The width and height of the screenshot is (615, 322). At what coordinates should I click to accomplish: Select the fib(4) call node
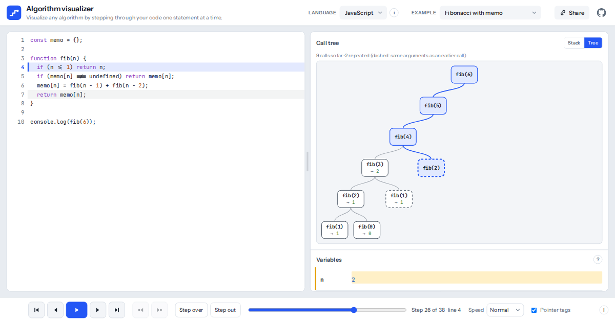point(403,137)
